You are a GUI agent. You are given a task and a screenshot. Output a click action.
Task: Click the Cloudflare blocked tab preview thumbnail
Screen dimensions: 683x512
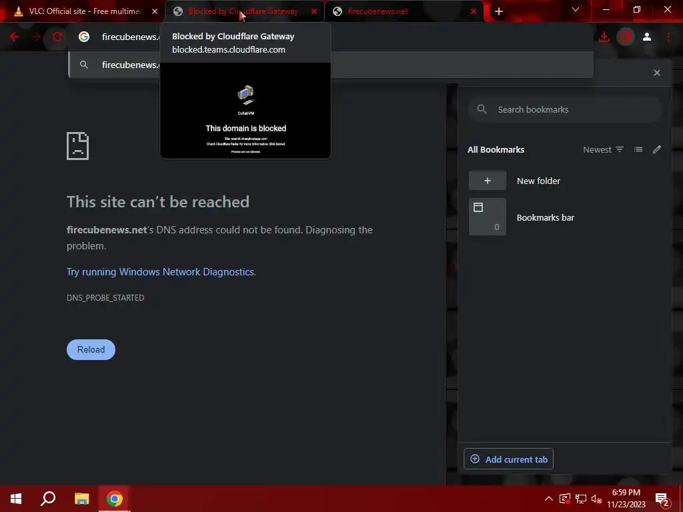[x=245, y=111]
